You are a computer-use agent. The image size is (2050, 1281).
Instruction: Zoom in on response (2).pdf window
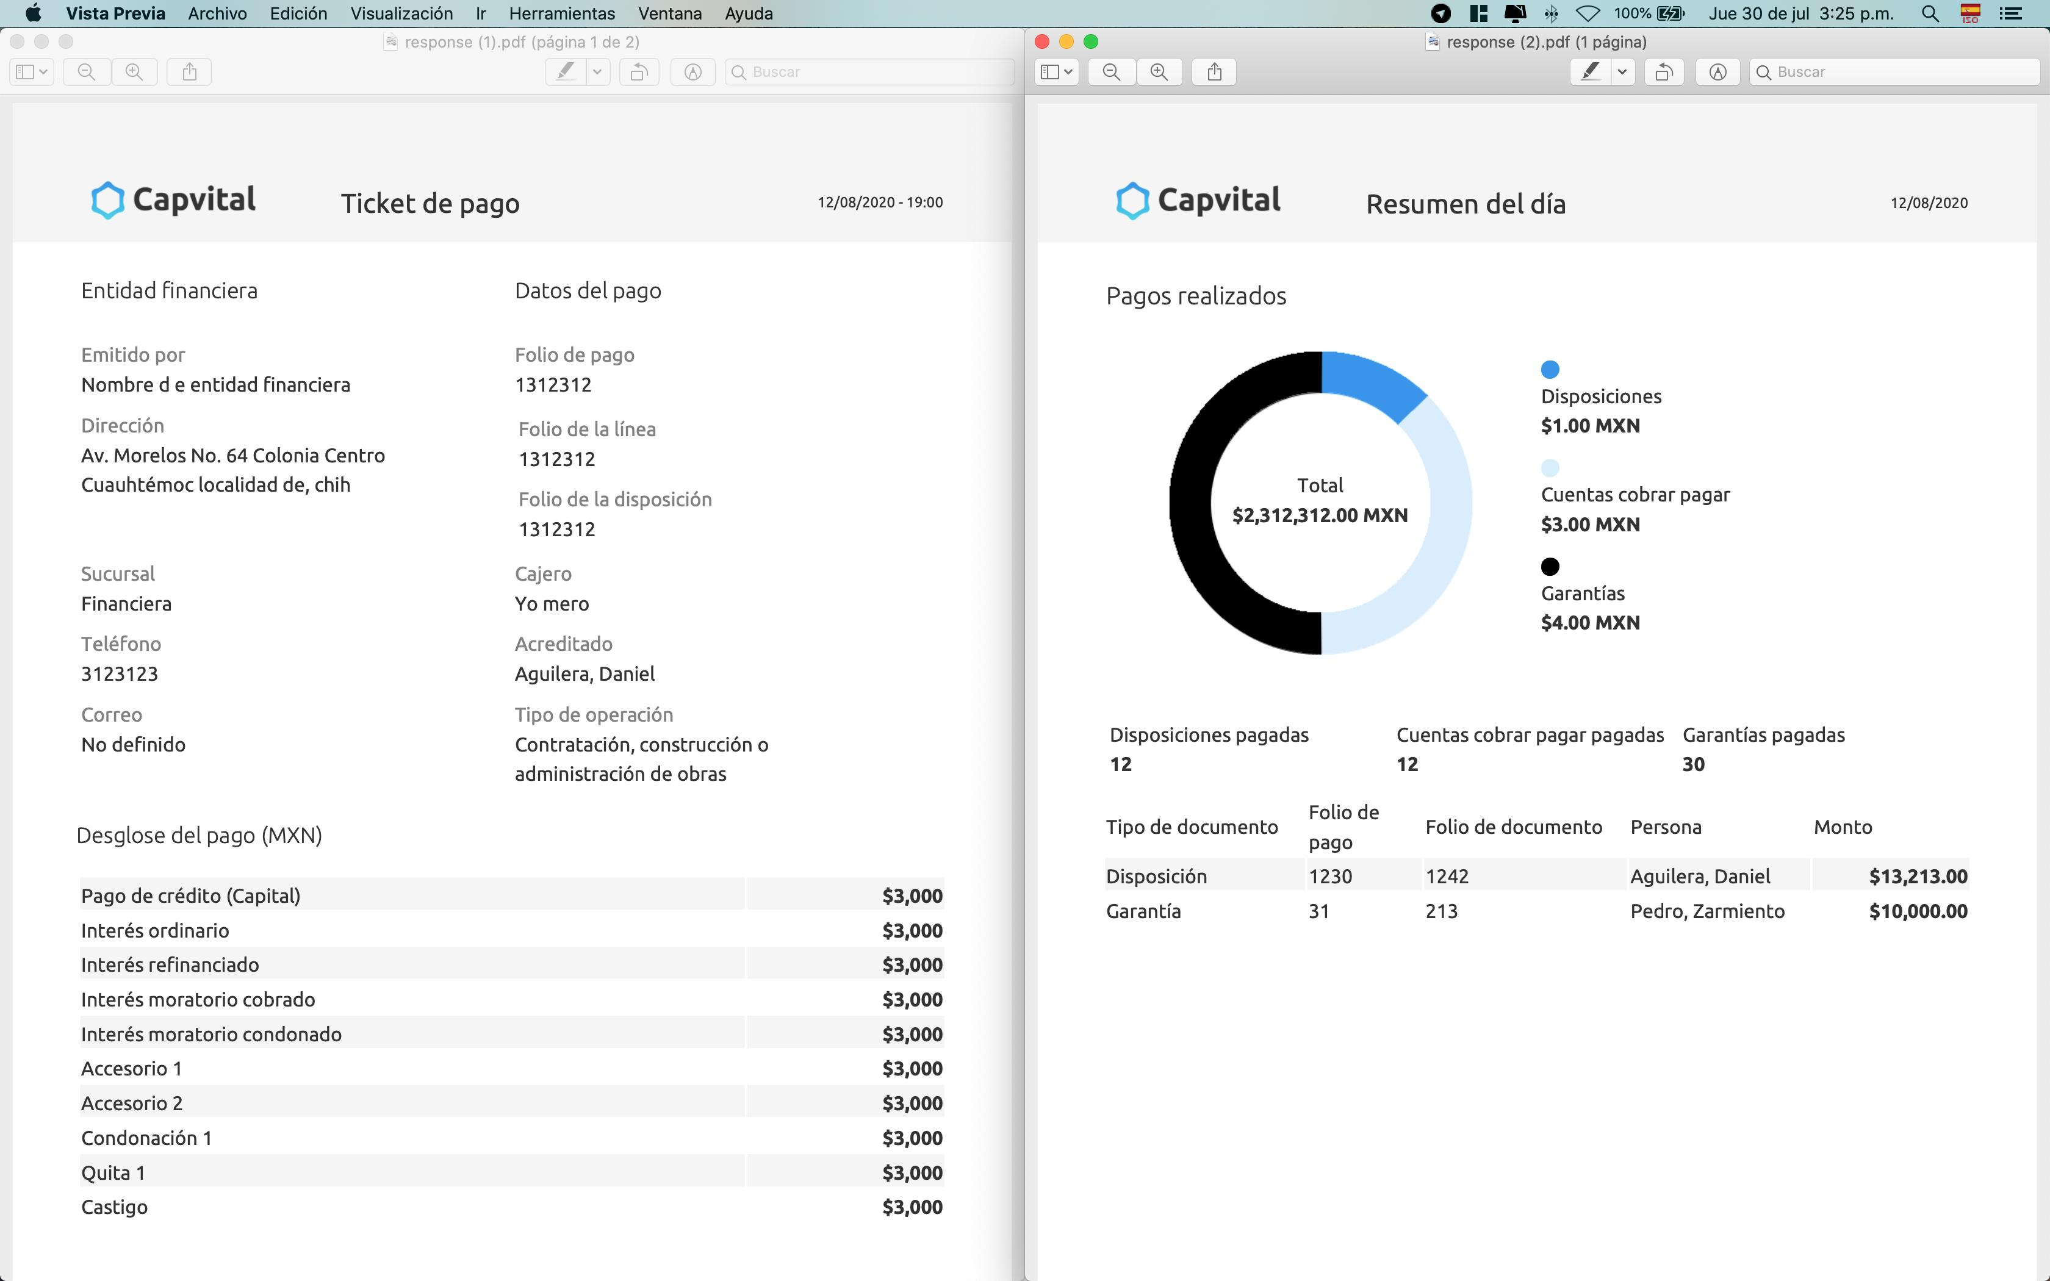click(x=1159, y=72)
